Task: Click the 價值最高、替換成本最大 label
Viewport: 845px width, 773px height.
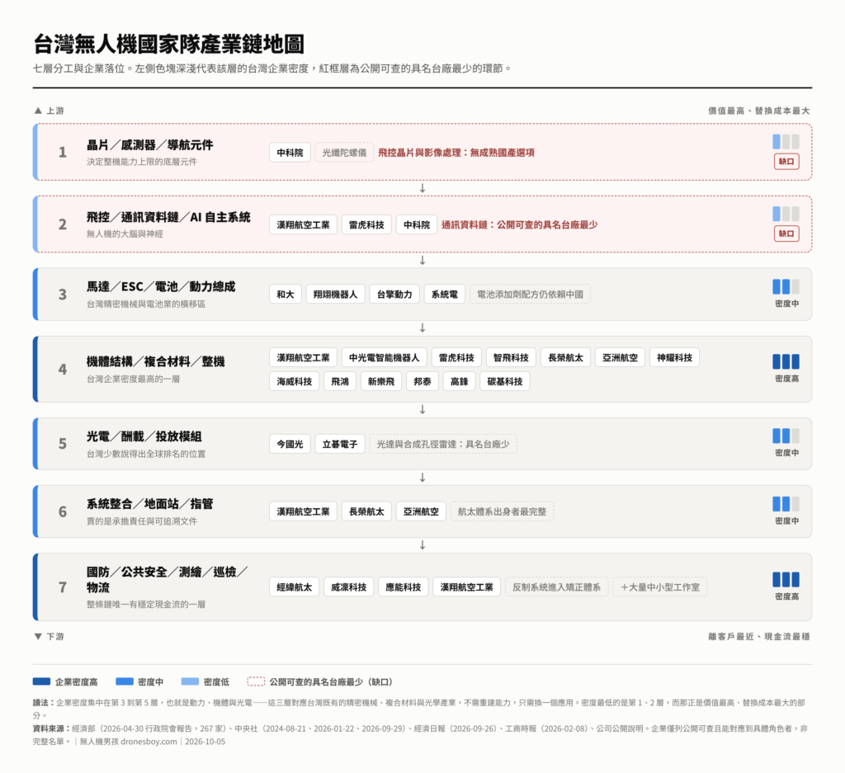Action: point(759,111)
